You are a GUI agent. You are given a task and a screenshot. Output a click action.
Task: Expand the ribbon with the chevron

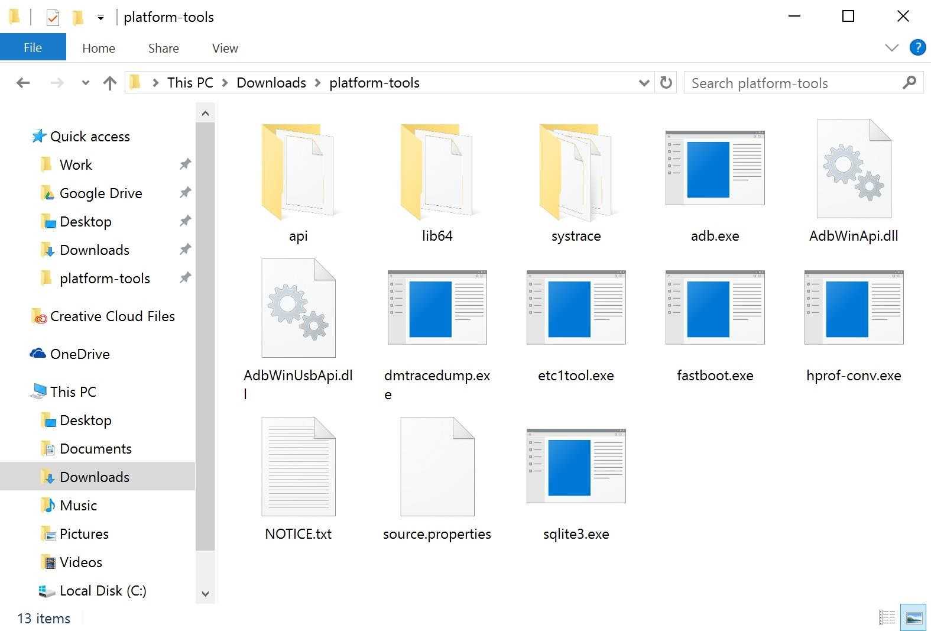[891, 48]
